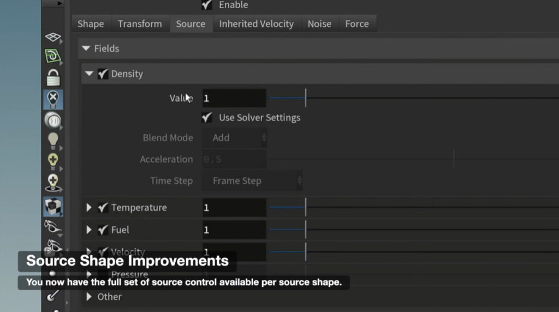Toggle the Use Solver Settings checkbox
This screenshot has height=312, width=559.
coord(207,117)
